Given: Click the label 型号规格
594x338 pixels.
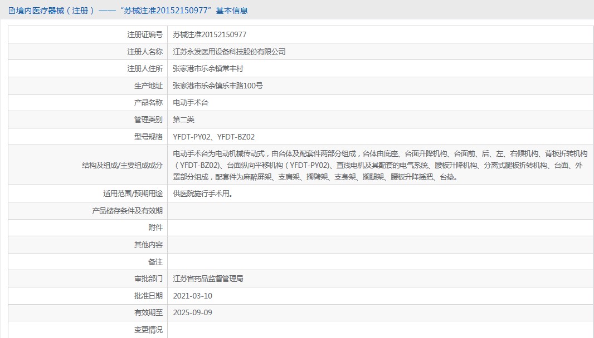Looking at the screenshot, I should 148,137.
